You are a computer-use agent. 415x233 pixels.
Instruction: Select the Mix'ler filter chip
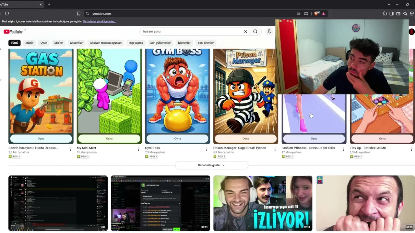pyautogui.click(x=59, y=43)
